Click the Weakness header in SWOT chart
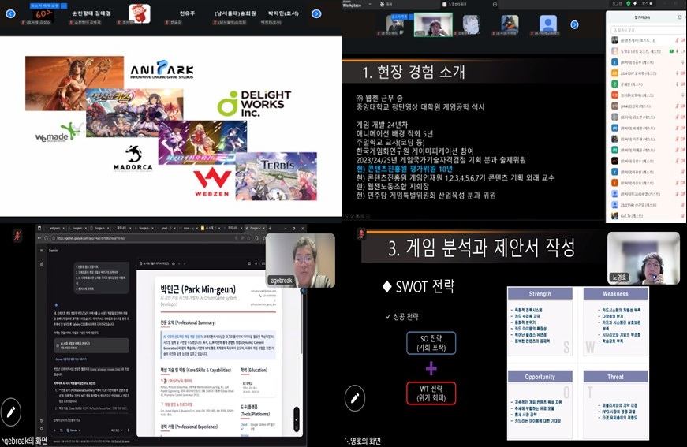Screen dimensions: 687x447 (x=615, y=294)
